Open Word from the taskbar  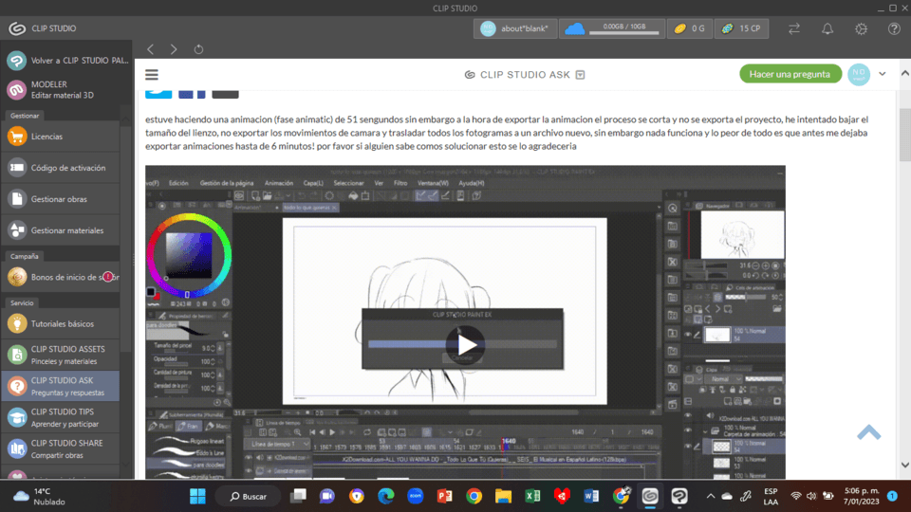591,496
